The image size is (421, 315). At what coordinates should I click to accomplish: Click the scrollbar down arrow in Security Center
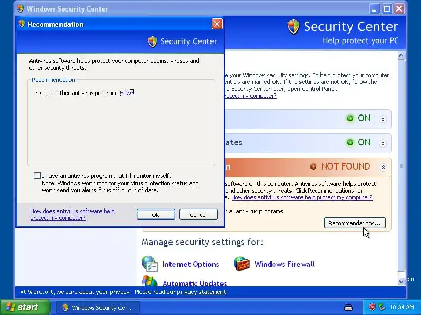pos(401,281)
